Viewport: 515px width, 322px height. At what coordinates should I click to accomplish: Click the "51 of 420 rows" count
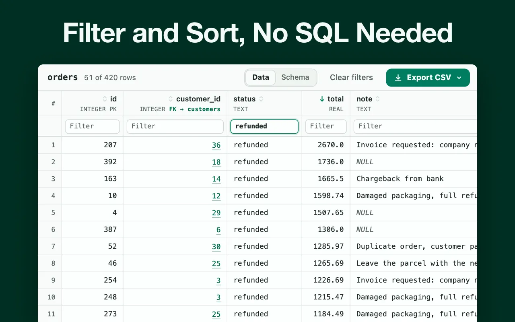tap(110, 78)
